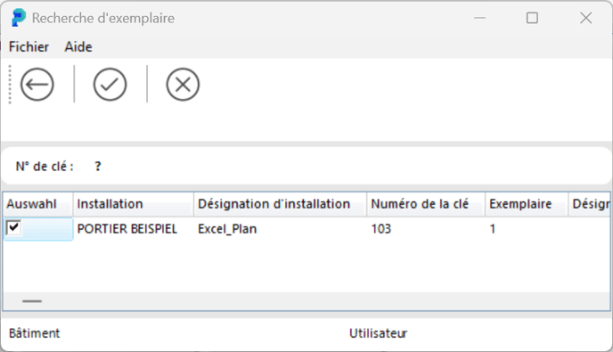Sort by the Installation column header
613x352 pixels.
coord(134,204)
